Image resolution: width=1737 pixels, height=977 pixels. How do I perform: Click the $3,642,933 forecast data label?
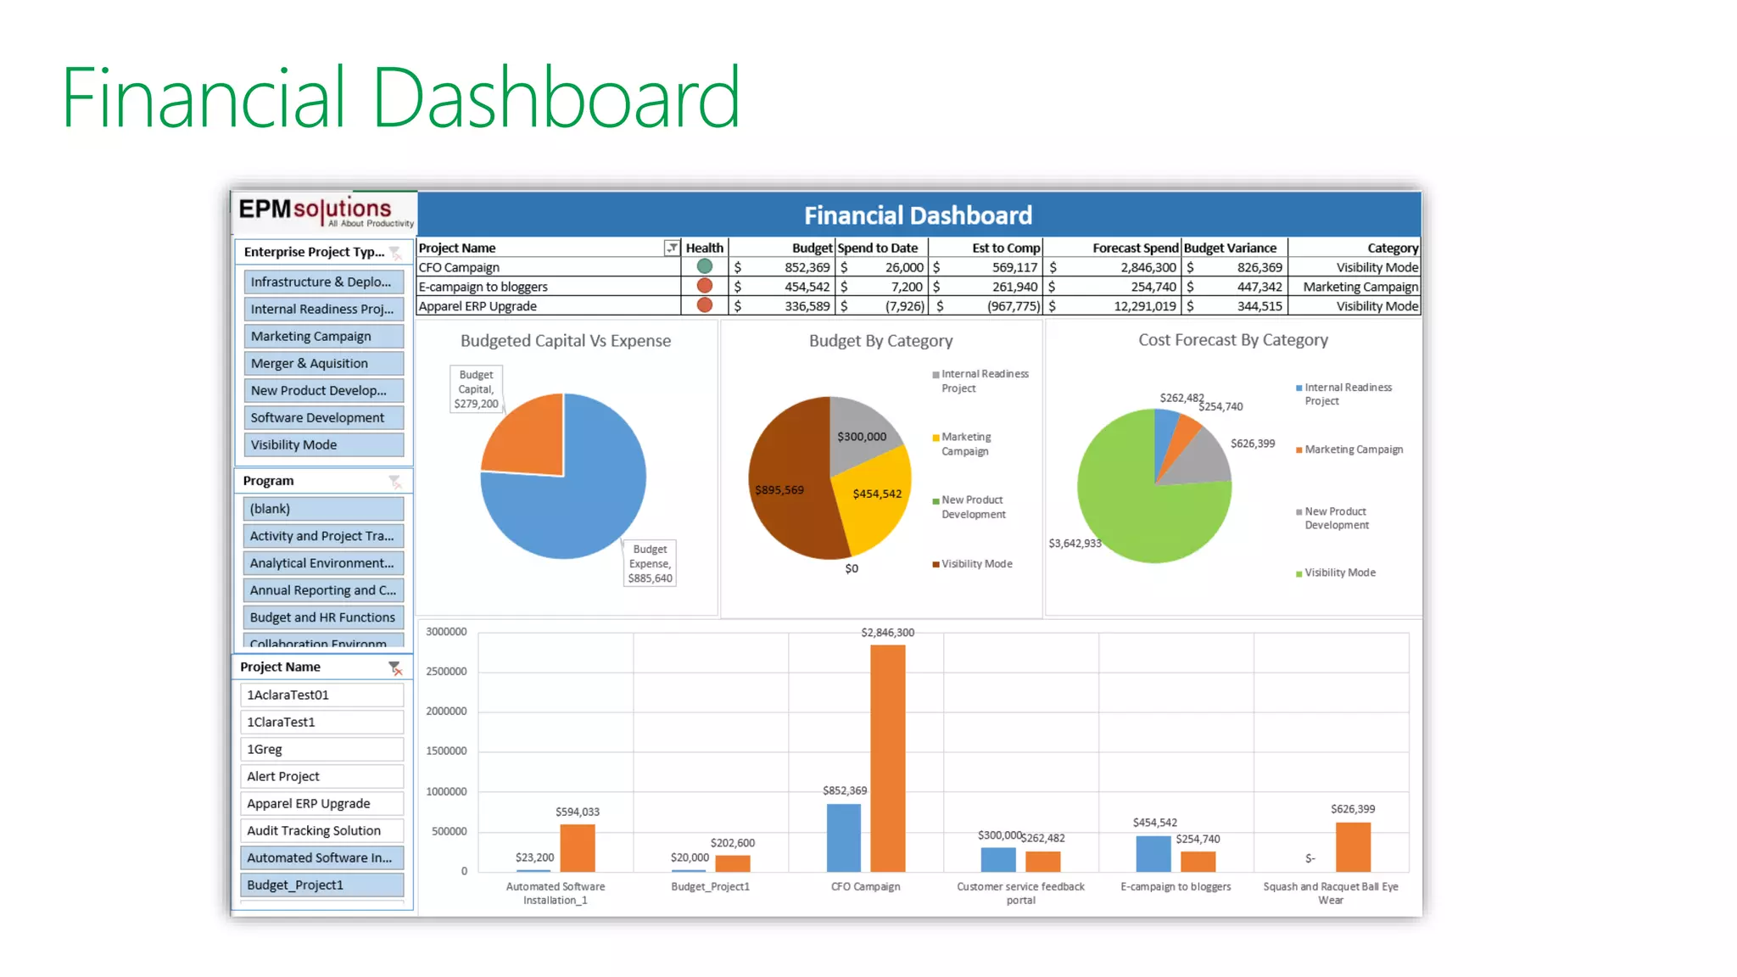point(1075,544)
